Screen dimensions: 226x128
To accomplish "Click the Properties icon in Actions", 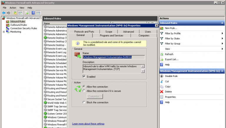I will pyautogui.click(x=162, y=97).
